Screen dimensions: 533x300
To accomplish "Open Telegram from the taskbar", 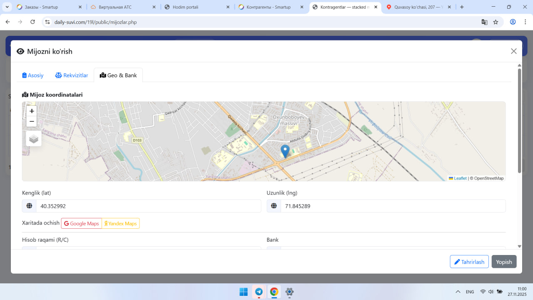I will (x=259, y=292).
